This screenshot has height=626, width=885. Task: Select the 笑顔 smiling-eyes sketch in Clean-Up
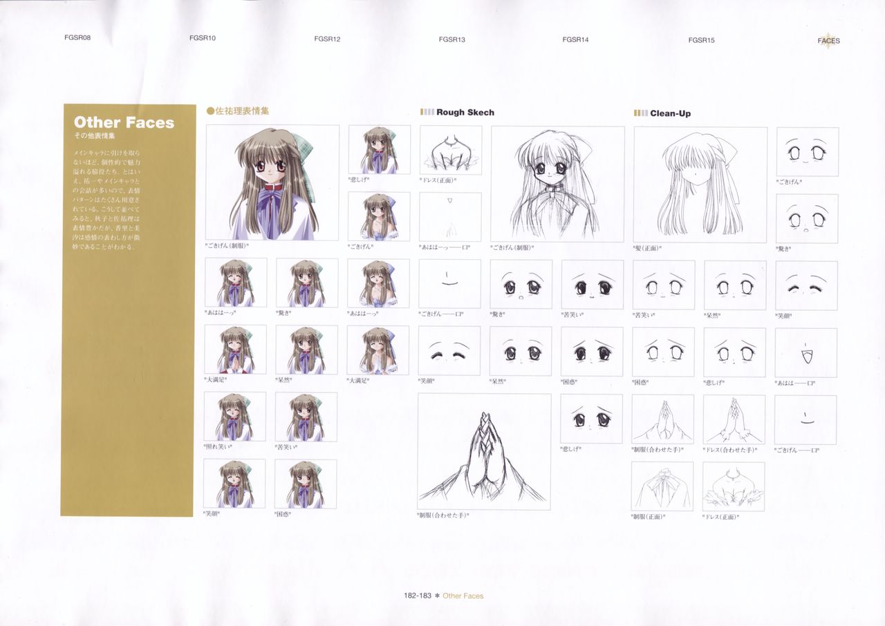[x=806, y=283]
